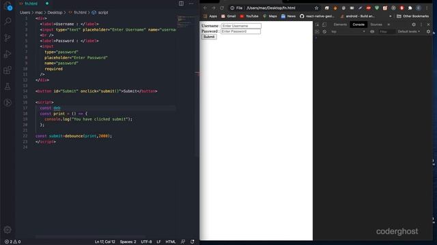Screen dimensions: 437x245
Task: Switch to DevTools Console tab
Action: coord(358,24)
